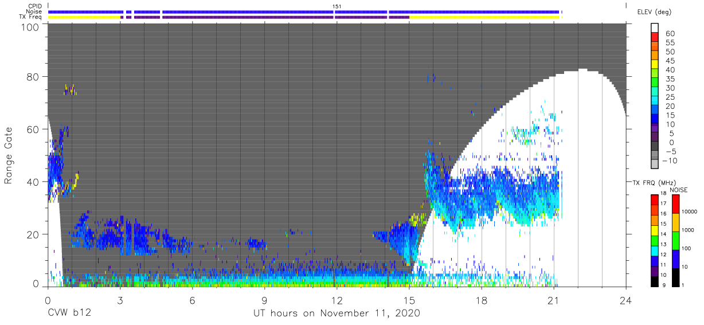Click the red top segment of the NOISE colorbar

point(675,204)
